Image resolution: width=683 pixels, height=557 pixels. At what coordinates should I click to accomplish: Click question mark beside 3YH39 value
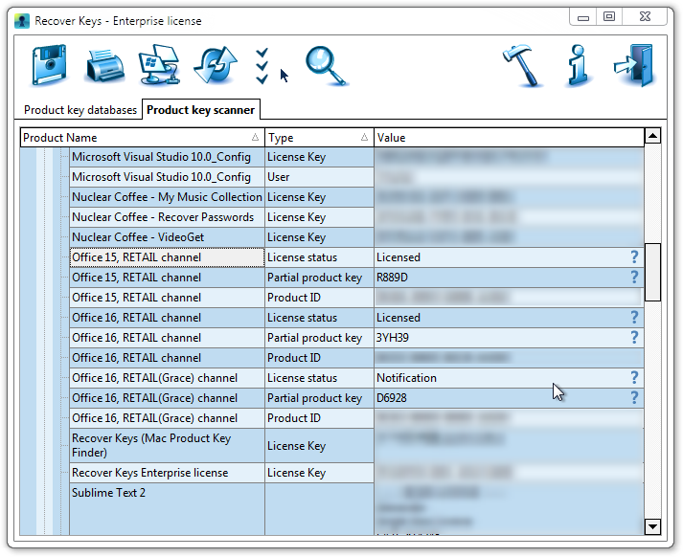[634, 337]
